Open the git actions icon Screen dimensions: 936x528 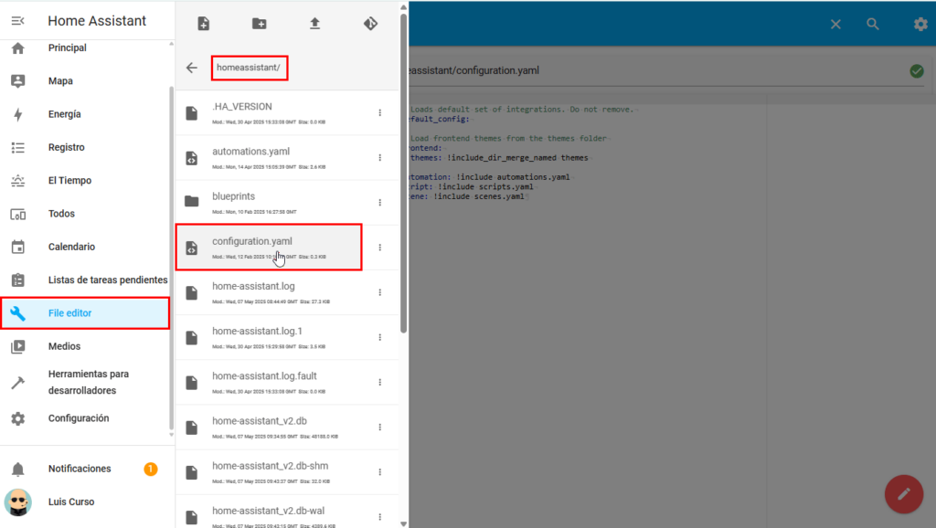(370, 24)
